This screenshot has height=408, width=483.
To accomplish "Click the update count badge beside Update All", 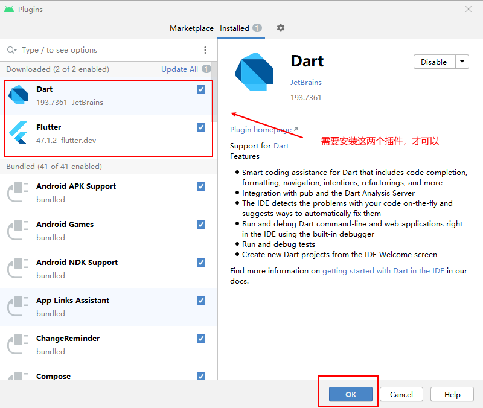I will click(206, 69).
